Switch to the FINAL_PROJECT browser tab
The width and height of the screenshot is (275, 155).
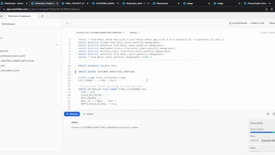[x=75, y=3]
